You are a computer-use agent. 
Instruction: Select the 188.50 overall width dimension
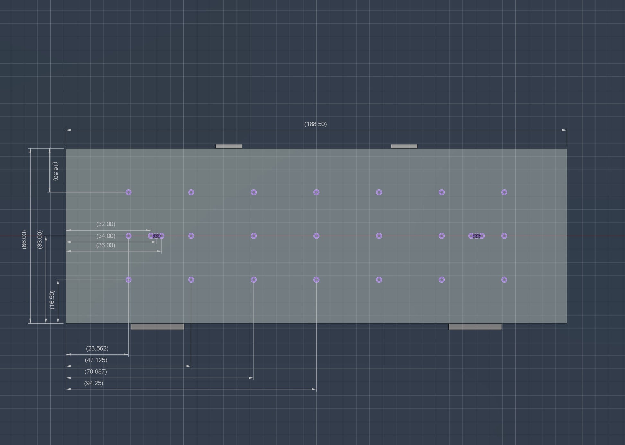pos(315,124)
